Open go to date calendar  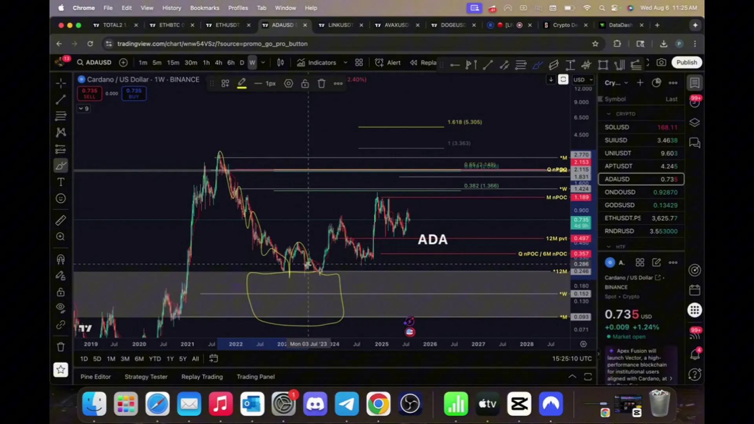[213, 358]
